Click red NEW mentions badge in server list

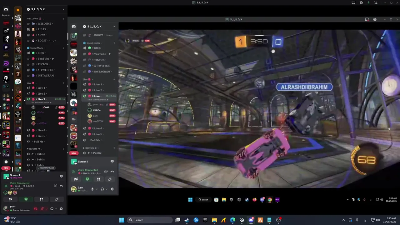pyautogui.click(x=6, y=168)
